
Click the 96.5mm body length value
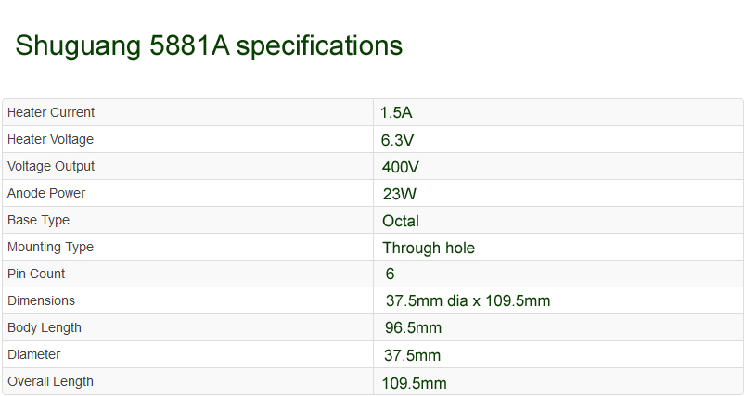tap(413, 327)
